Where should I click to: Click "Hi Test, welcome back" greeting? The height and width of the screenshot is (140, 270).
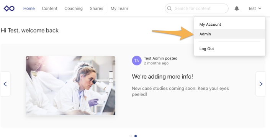[x=29, y=30]
